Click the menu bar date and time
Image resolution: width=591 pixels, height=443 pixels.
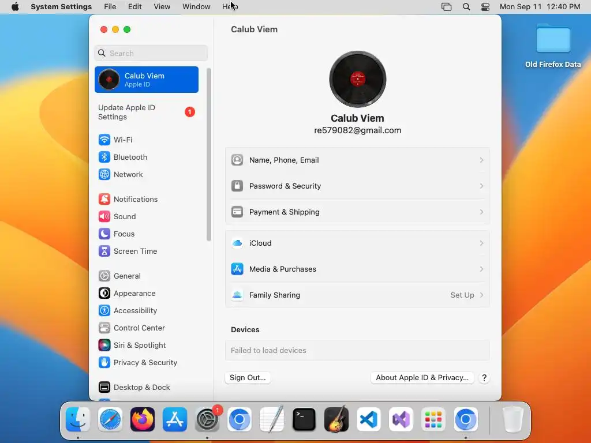[x=540, y=7]
